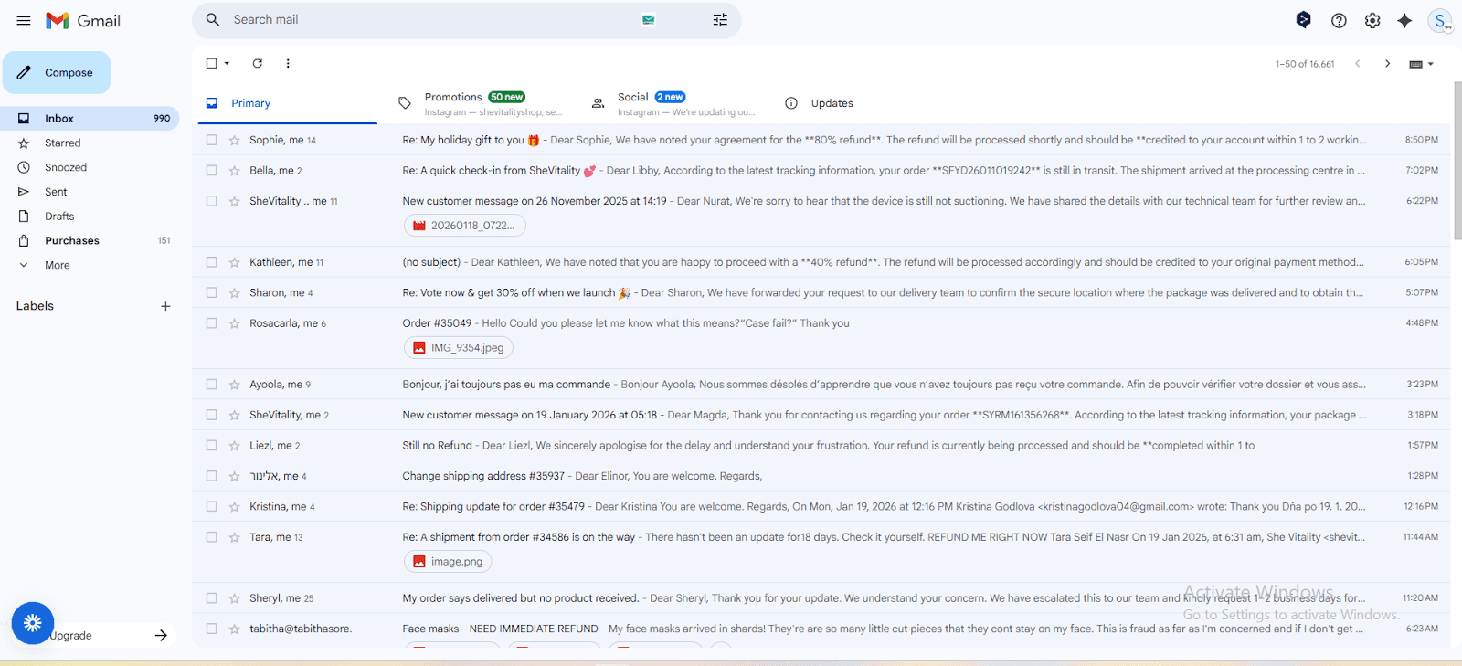Select the Kristina email checkbox
The image size is (1462, 666).
tap(211, 506)
